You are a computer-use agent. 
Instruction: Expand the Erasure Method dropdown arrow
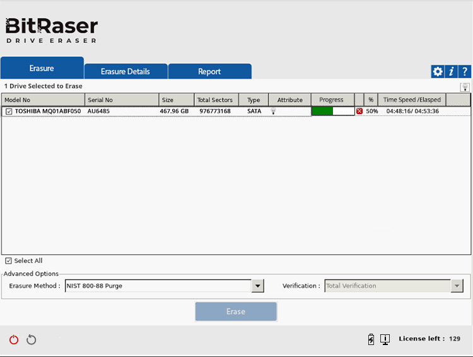[x=257, y=286]
